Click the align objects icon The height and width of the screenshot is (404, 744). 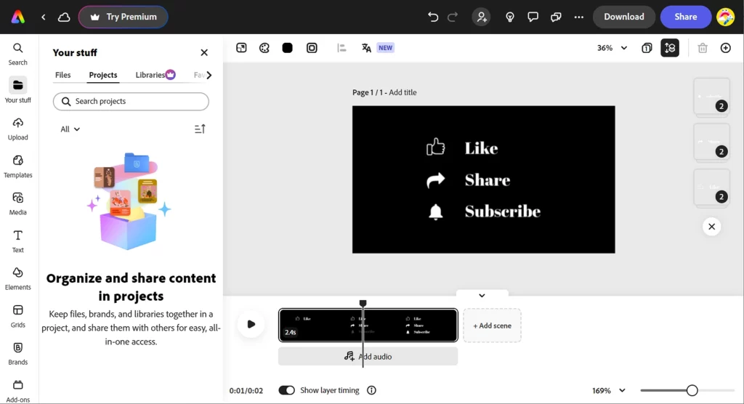click(x=341, y=48)
